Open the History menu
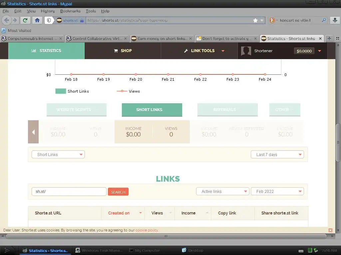Viewport: 341px width, 255px height. coord(48,11)
